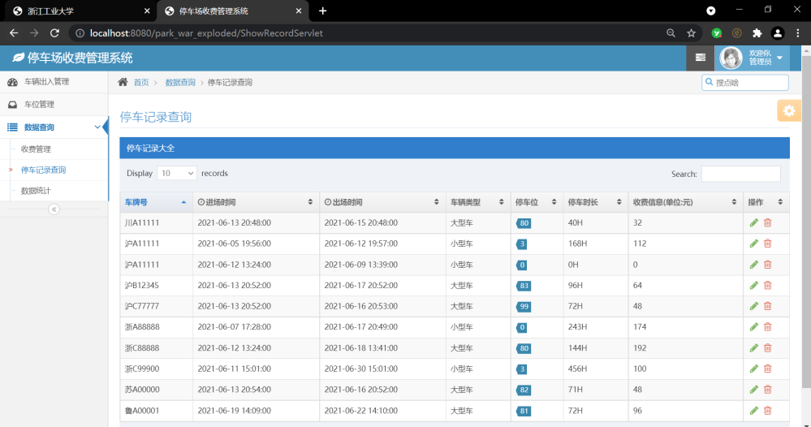Sort table by 停车时长 column

click(x=595, y=202)
